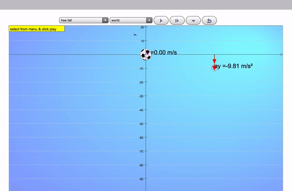292x191 pixels.
Task: Click the red acceleration arrow tip
Action: 214,68
